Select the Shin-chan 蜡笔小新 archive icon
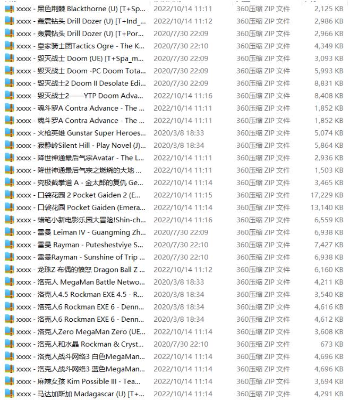This screenshot has height=400, width=358. click(x=10, y=220)
